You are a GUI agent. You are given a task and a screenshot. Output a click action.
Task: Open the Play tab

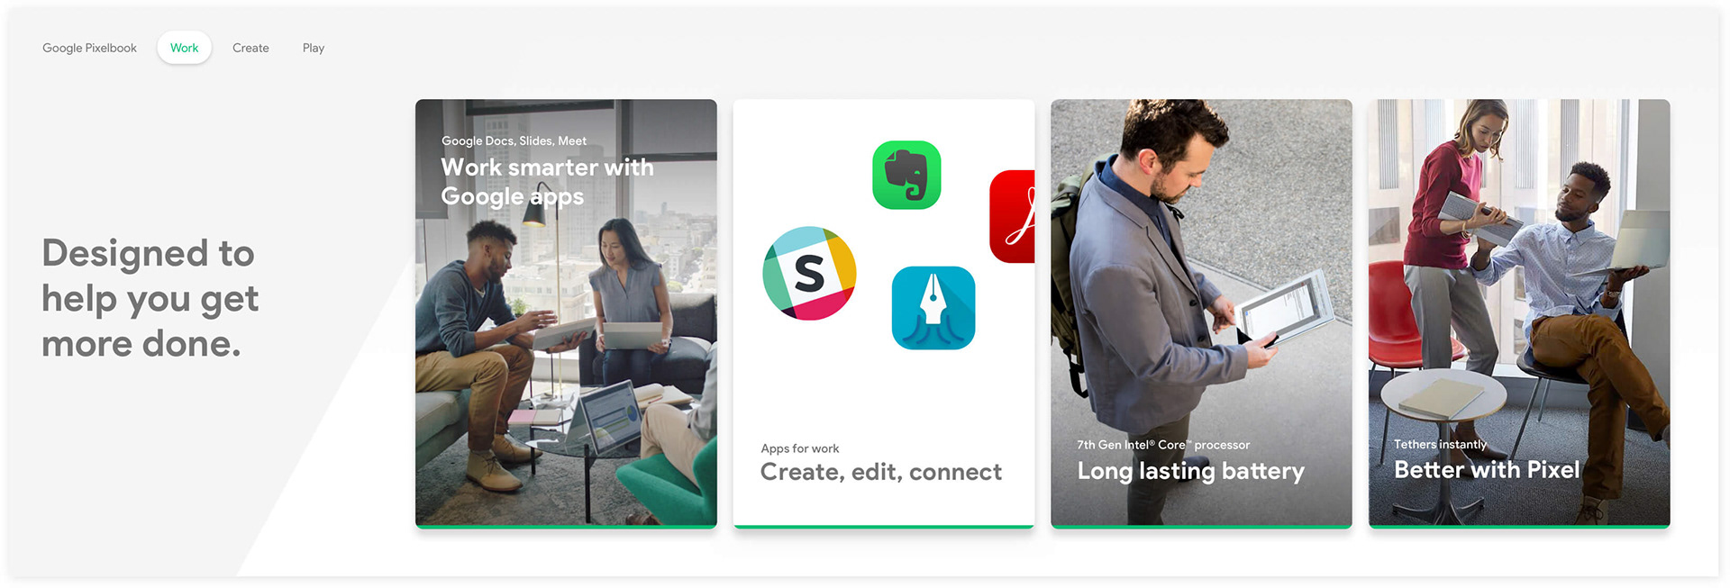coord(314,48)
